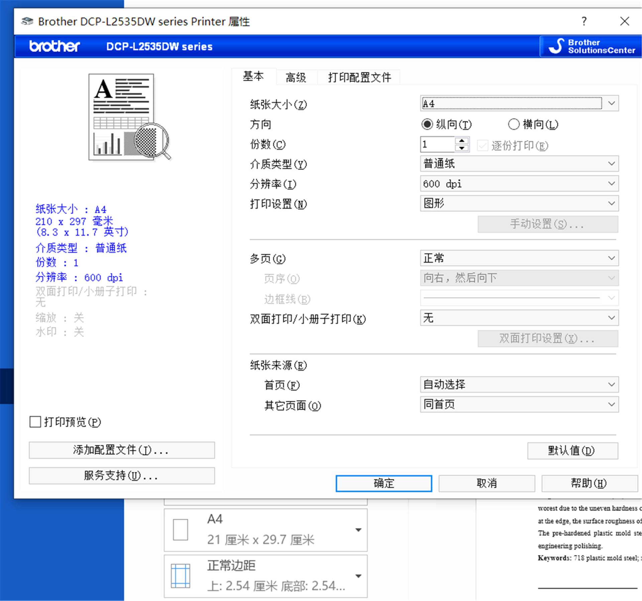Click the brother logo on the blue header
Viewport: 642px width, 601px height.
pyautogui.click(x=53, y=47)
